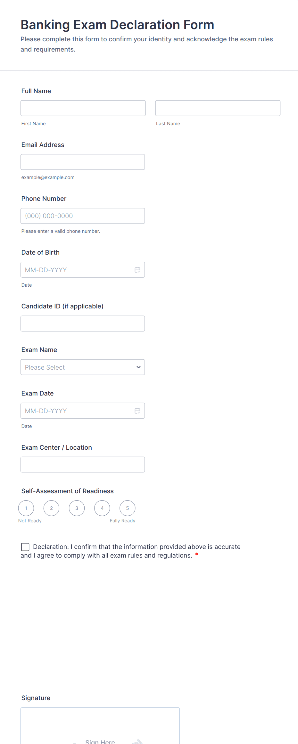
Task: Click the Declaration confirmation label text
Action: (130, 551)
